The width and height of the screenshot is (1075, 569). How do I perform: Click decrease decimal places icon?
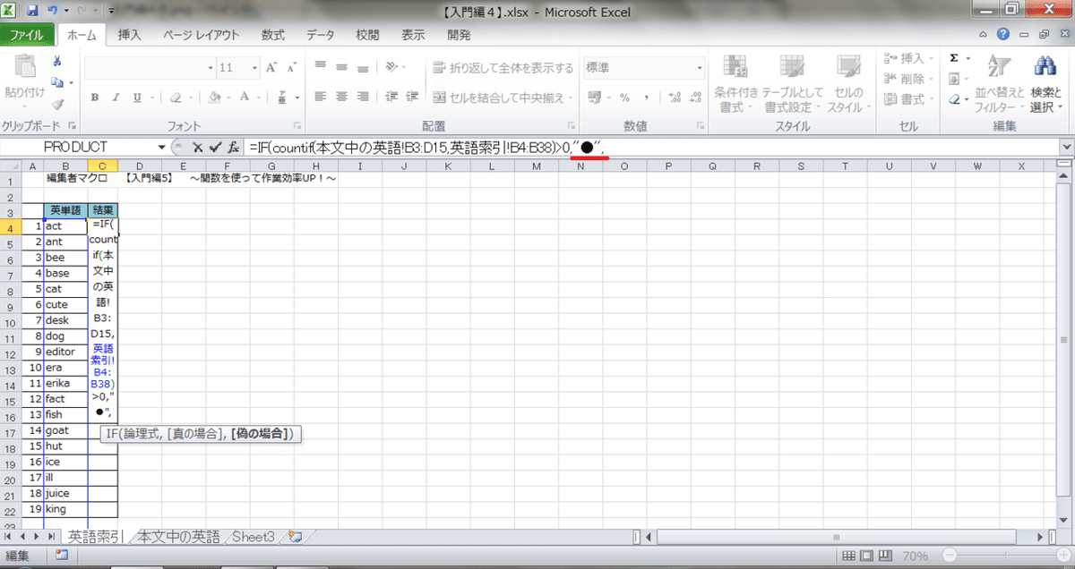tap(697, 98)
